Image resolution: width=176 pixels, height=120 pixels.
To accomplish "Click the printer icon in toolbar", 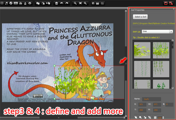I will click(x=30, y=3).
